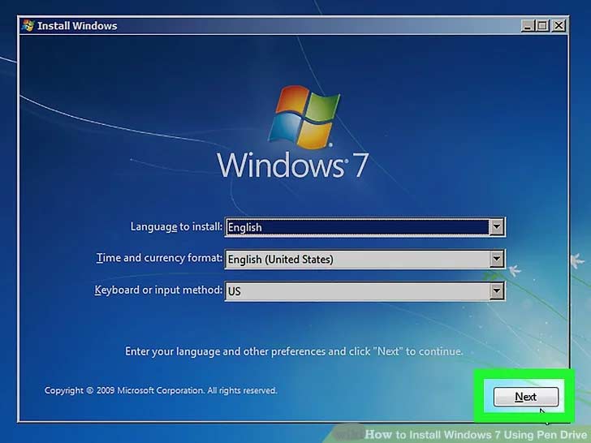This screenshot has width=591, height=443.
Task: Expand the Time and currency format dropdown arrow
Action: [496, 259]
